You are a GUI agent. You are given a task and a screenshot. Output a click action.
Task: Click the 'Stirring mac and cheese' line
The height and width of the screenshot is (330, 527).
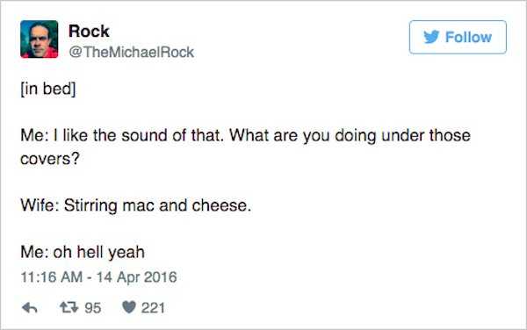pos(157,205)
